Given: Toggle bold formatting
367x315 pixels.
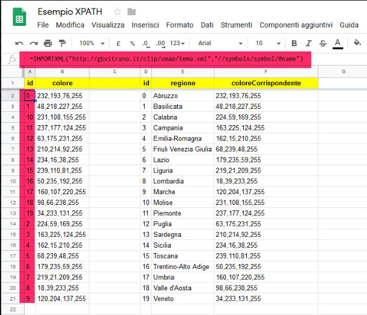Looking at the screenshot, I should click(294, 43).
